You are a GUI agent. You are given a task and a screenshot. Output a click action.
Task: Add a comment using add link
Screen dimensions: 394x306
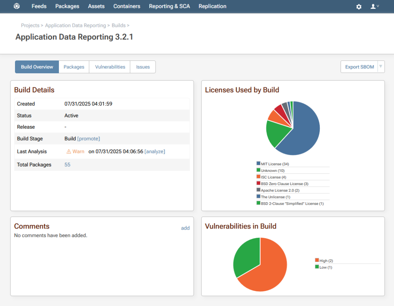pos(185,228)
